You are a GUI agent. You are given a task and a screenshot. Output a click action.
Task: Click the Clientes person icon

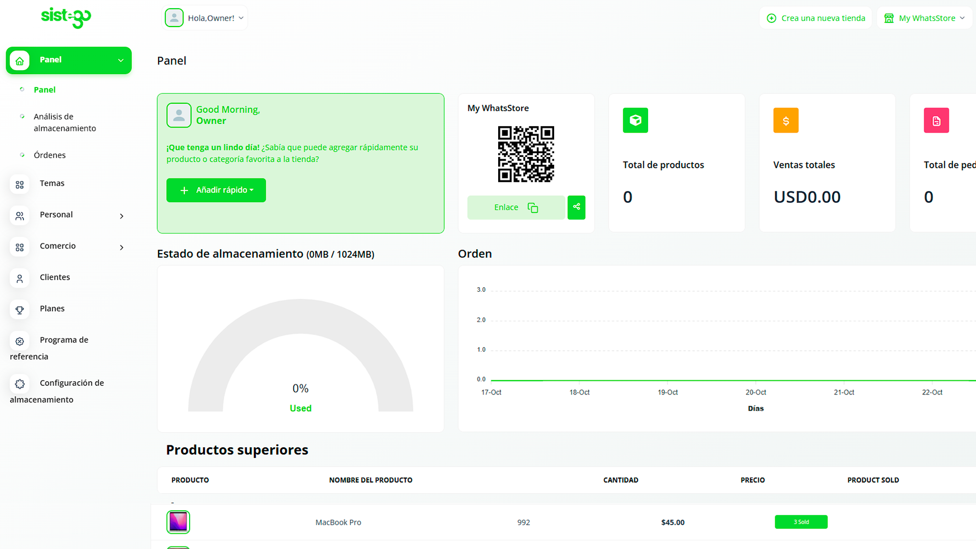pos(20,279)
